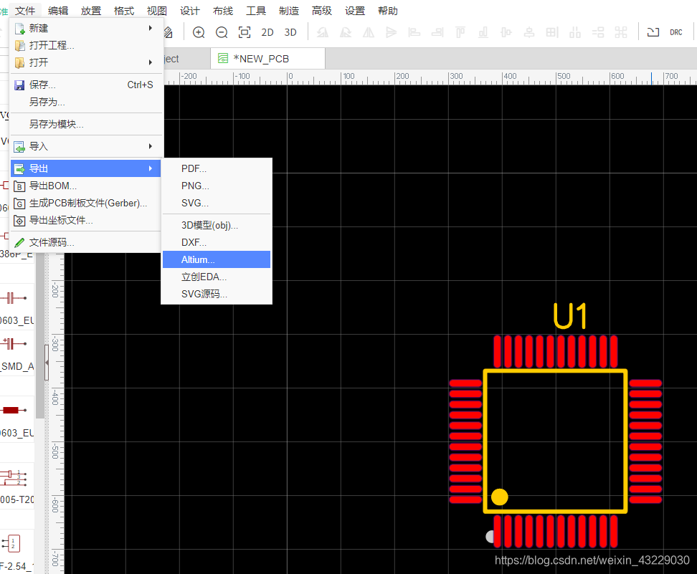
Task: Open the 编辑 menu
Action: point(58,11)
